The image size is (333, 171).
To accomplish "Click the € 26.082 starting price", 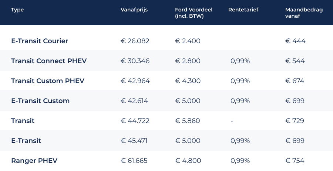I will 135,41.
